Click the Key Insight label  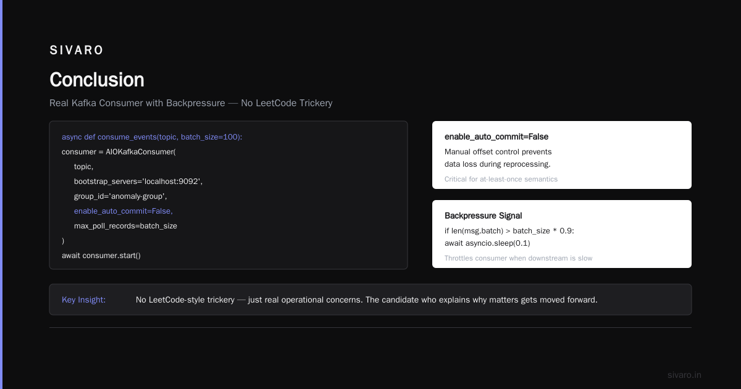coord(84,299)
